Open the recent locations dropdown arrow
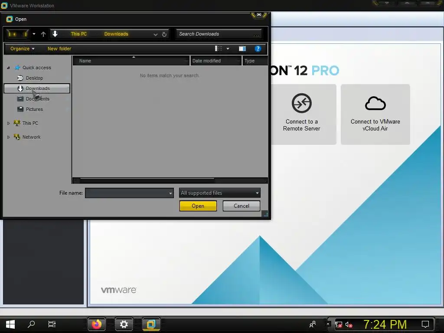 click(34, 34)
